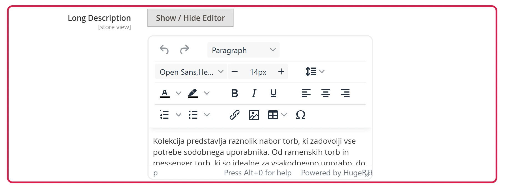507x189 pixels.
Task: Decrease font size with minus button
Action: [x=235, y=71]
